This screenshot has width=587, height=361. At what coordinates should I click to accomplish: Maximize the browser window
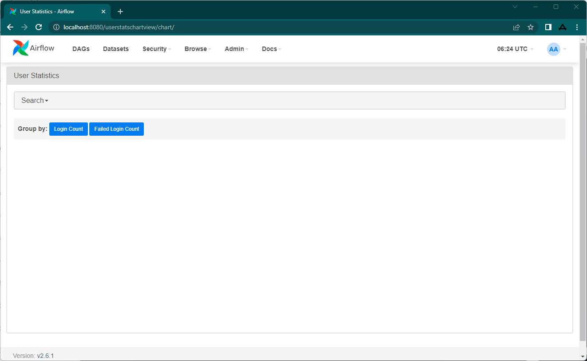tap(556, 7)
